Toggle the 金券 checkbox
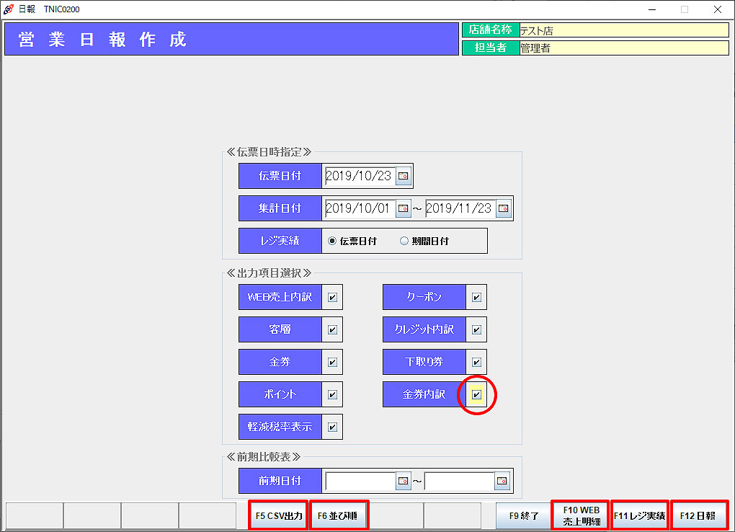The image size is (735, 532). tap(332, 362)
